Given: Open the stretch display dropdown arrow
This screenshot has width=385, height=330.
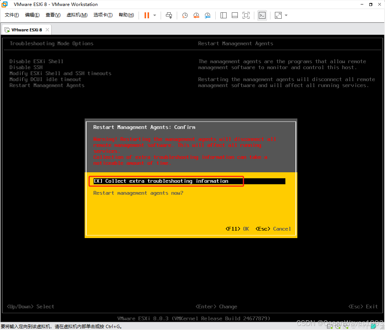Looking at the screenshot, I should [x=286, y=15].
